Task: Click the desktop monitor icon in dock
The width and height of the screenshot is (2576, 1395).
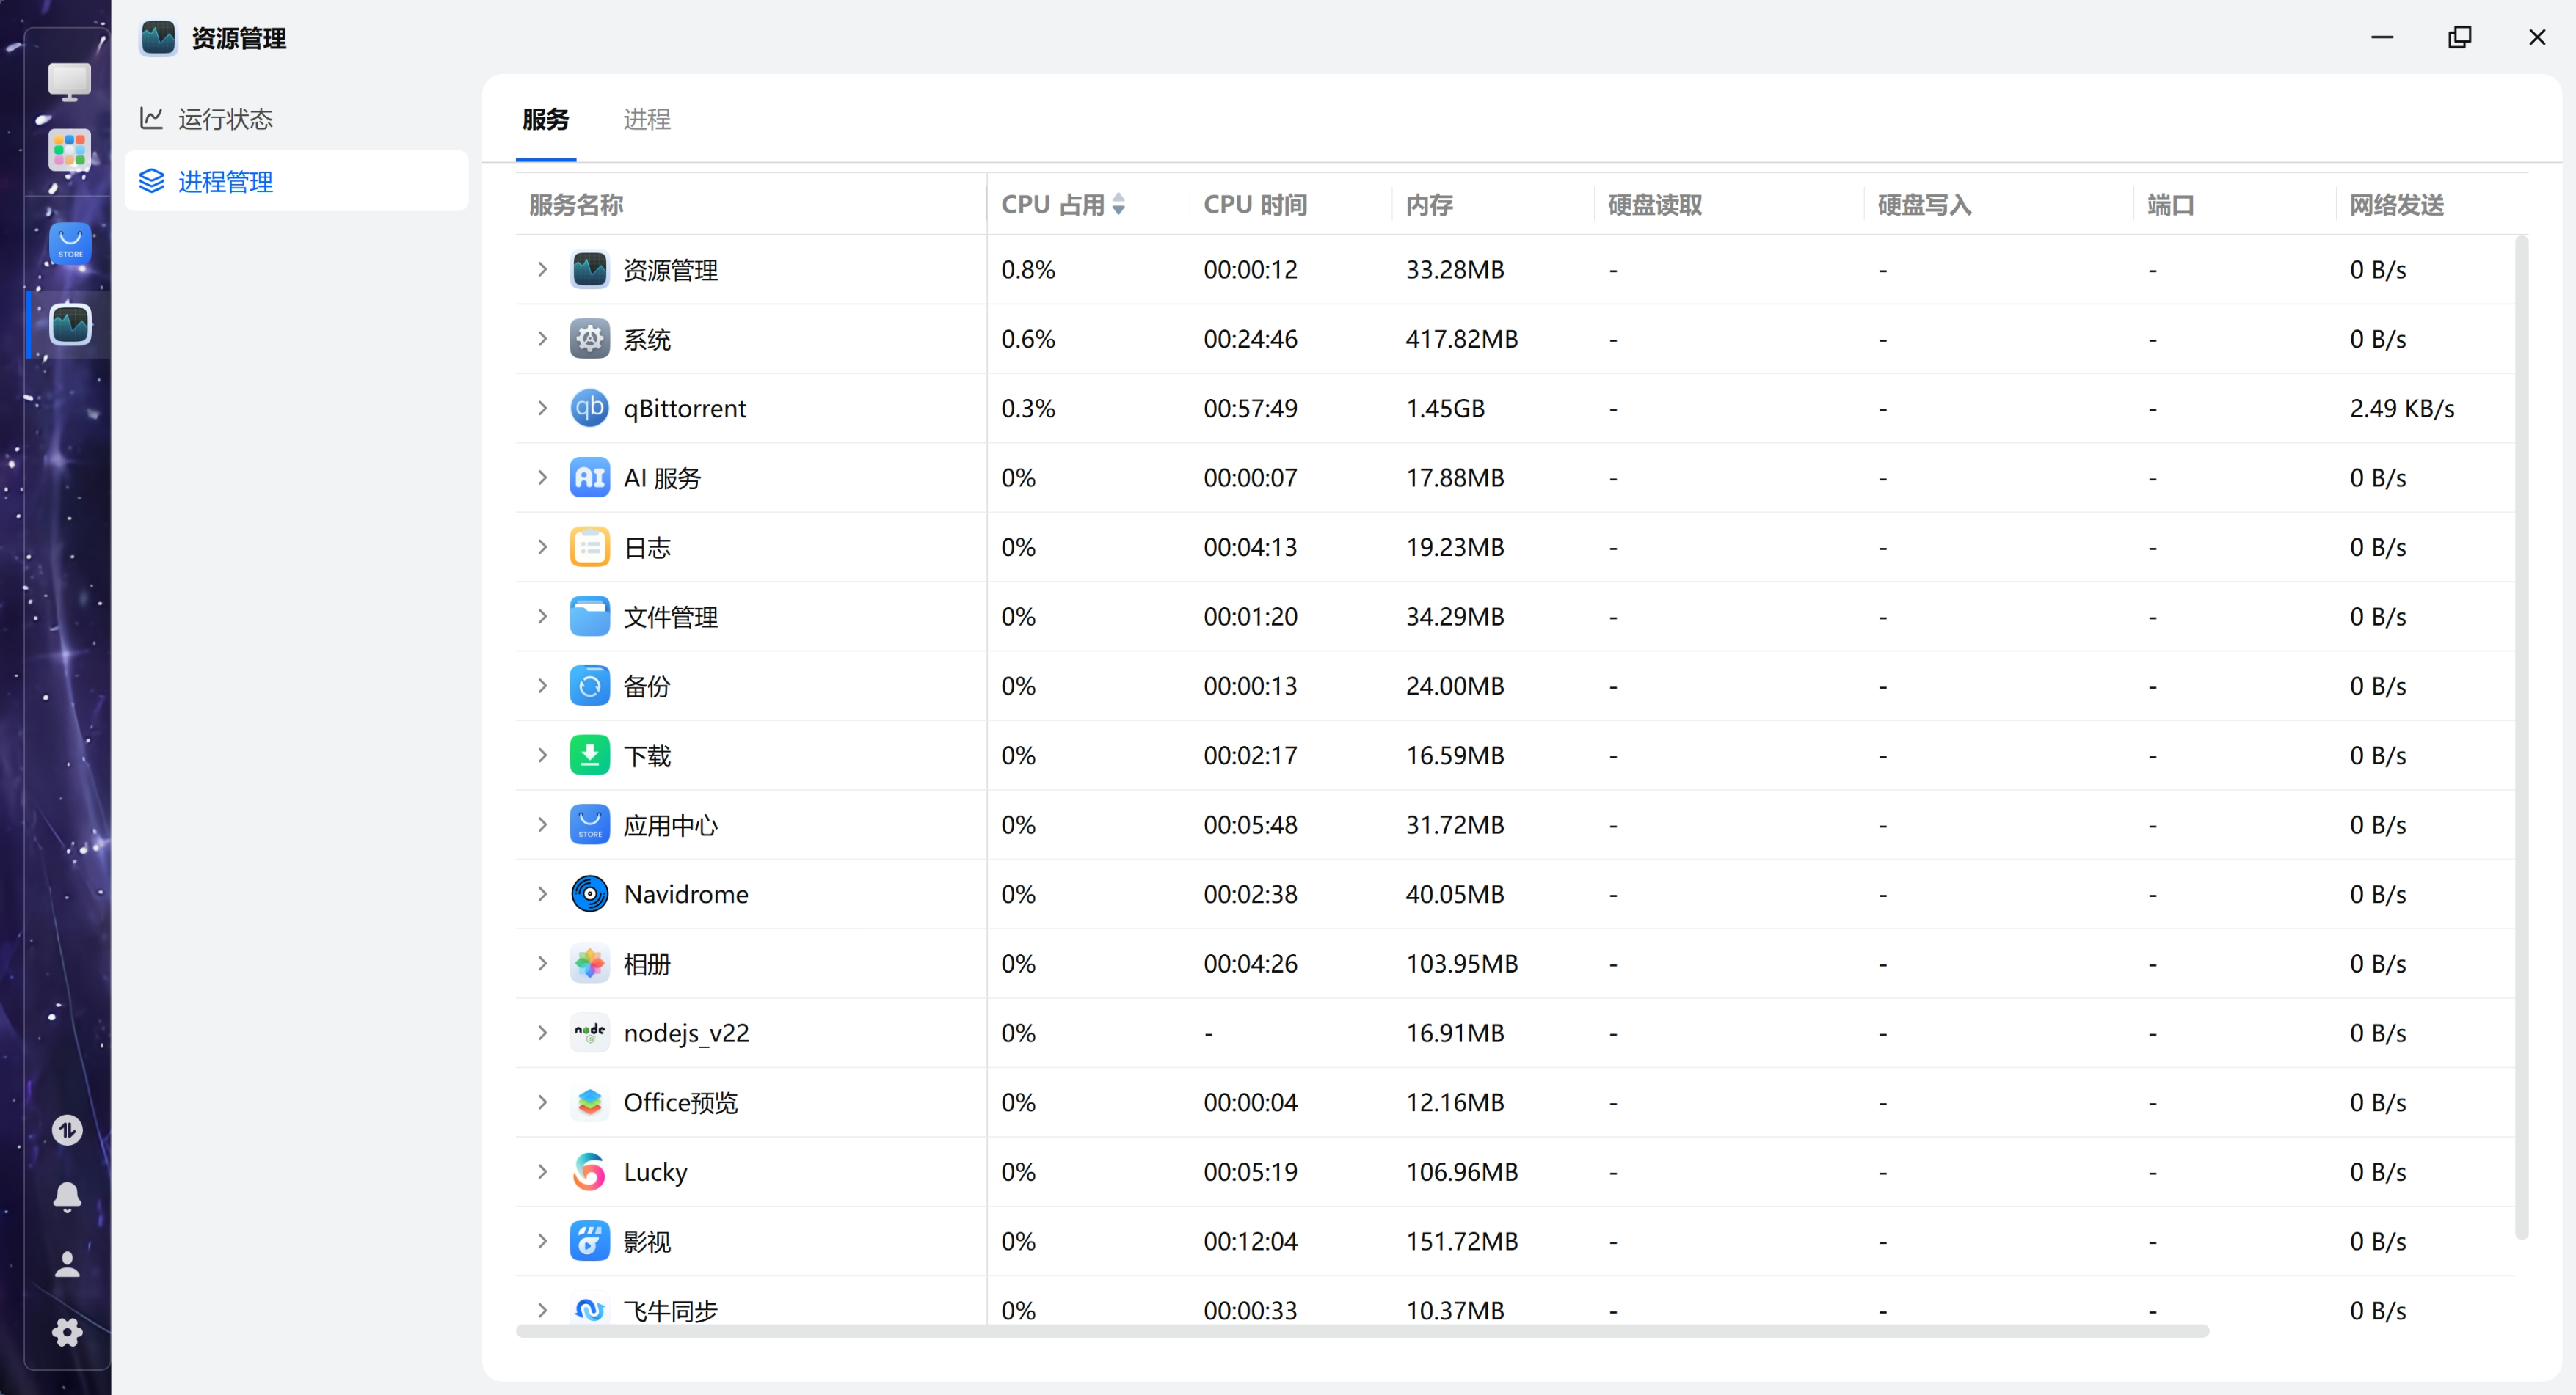Action: 70,82
